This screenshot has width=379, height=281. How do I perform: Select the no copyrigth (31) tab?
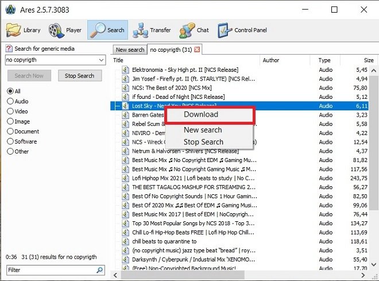pyautogui.click(x=171, y=49)
